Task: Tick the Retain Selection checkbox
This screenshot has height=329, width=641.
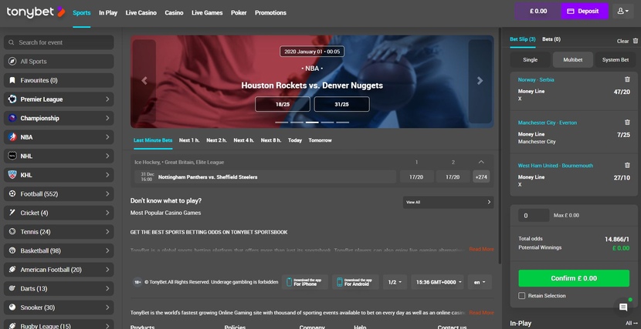Action: pyautogui.click(x=521, y=296)
